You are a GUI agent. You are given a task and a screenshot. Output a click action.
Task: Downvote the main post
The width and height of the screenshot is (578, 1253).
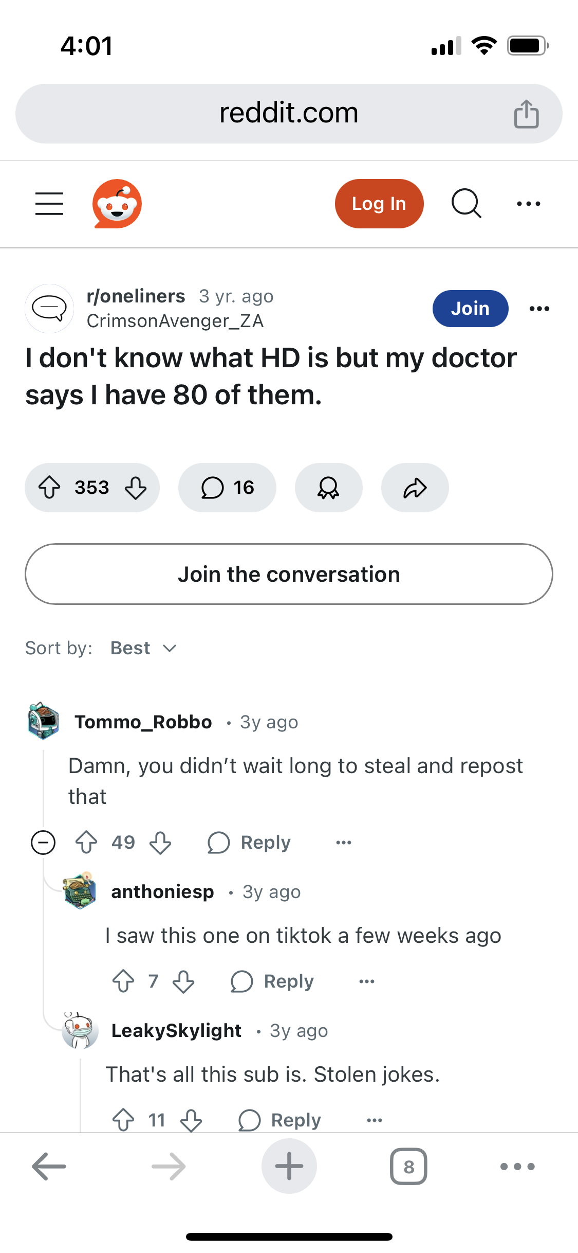tap(136, 487)
